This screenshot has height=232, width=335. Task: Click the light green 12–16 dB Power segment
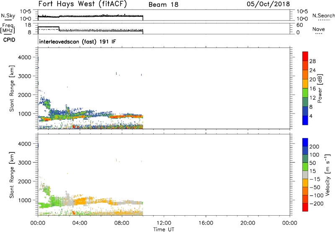pos(305,93)
